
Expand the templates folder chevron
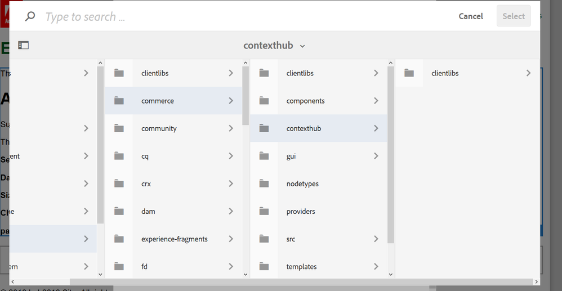376,266
